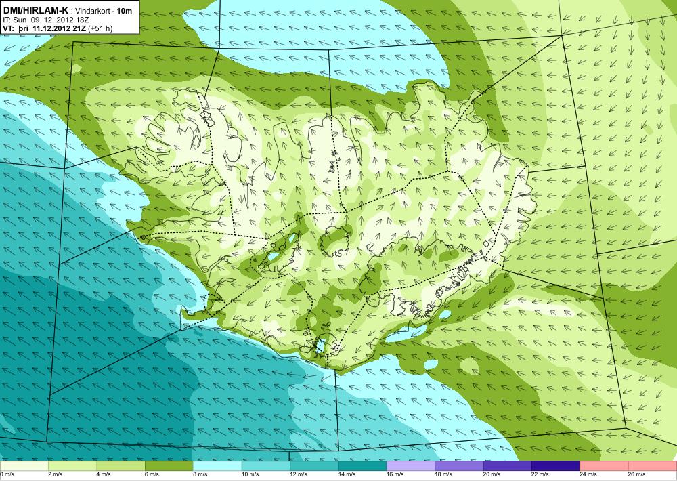Select the dark teal 14–16 m/s legend swatch
Screen dimensions: 677x481
click(363, 466)
